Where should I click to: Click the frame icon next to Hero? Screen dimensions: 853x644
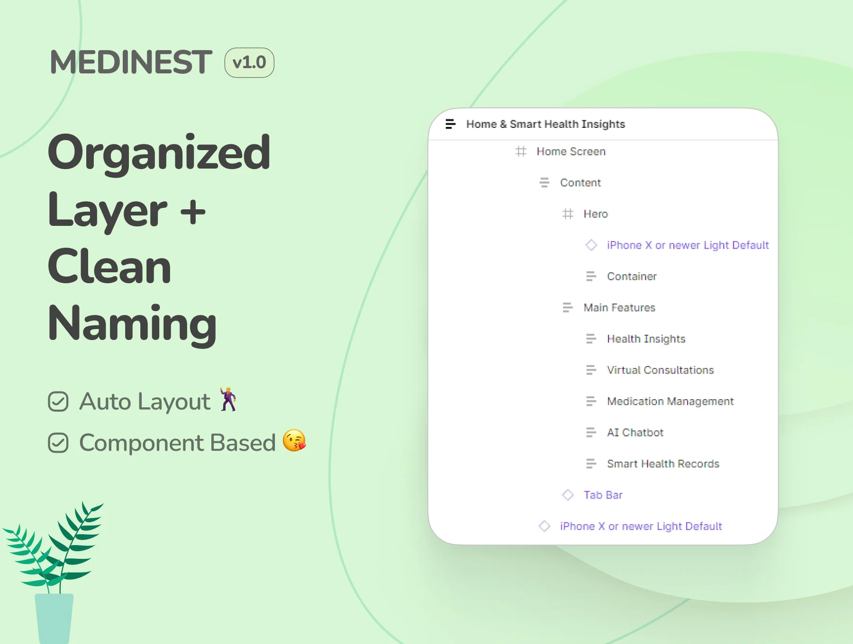coord(568,214)
